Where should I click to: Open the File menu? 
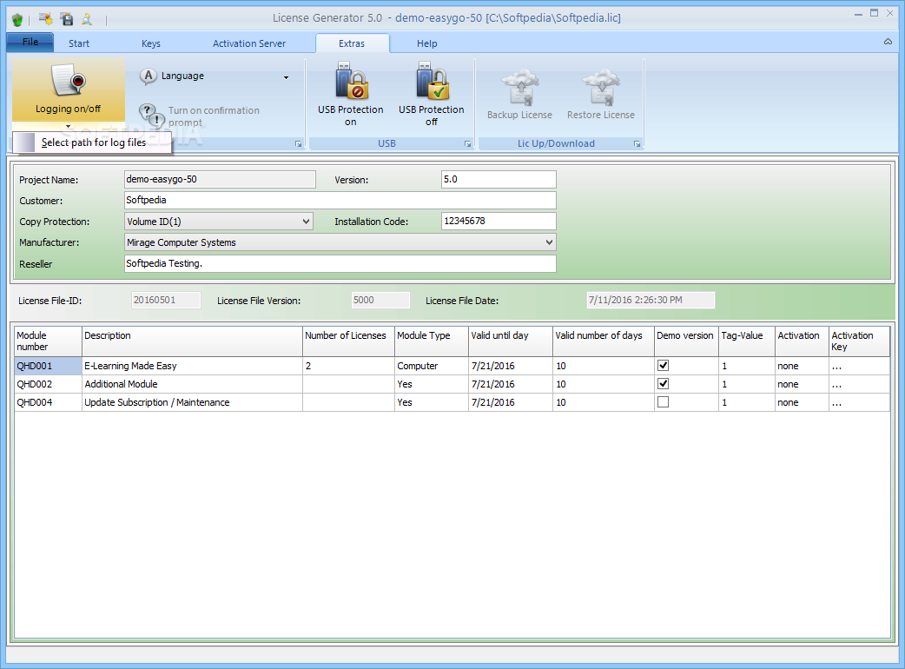[x=30, y=42]
